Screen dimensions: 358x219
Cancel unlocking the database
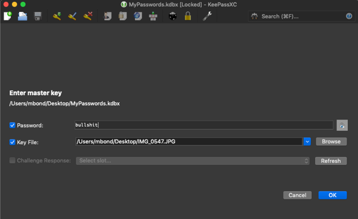point(297,195)
